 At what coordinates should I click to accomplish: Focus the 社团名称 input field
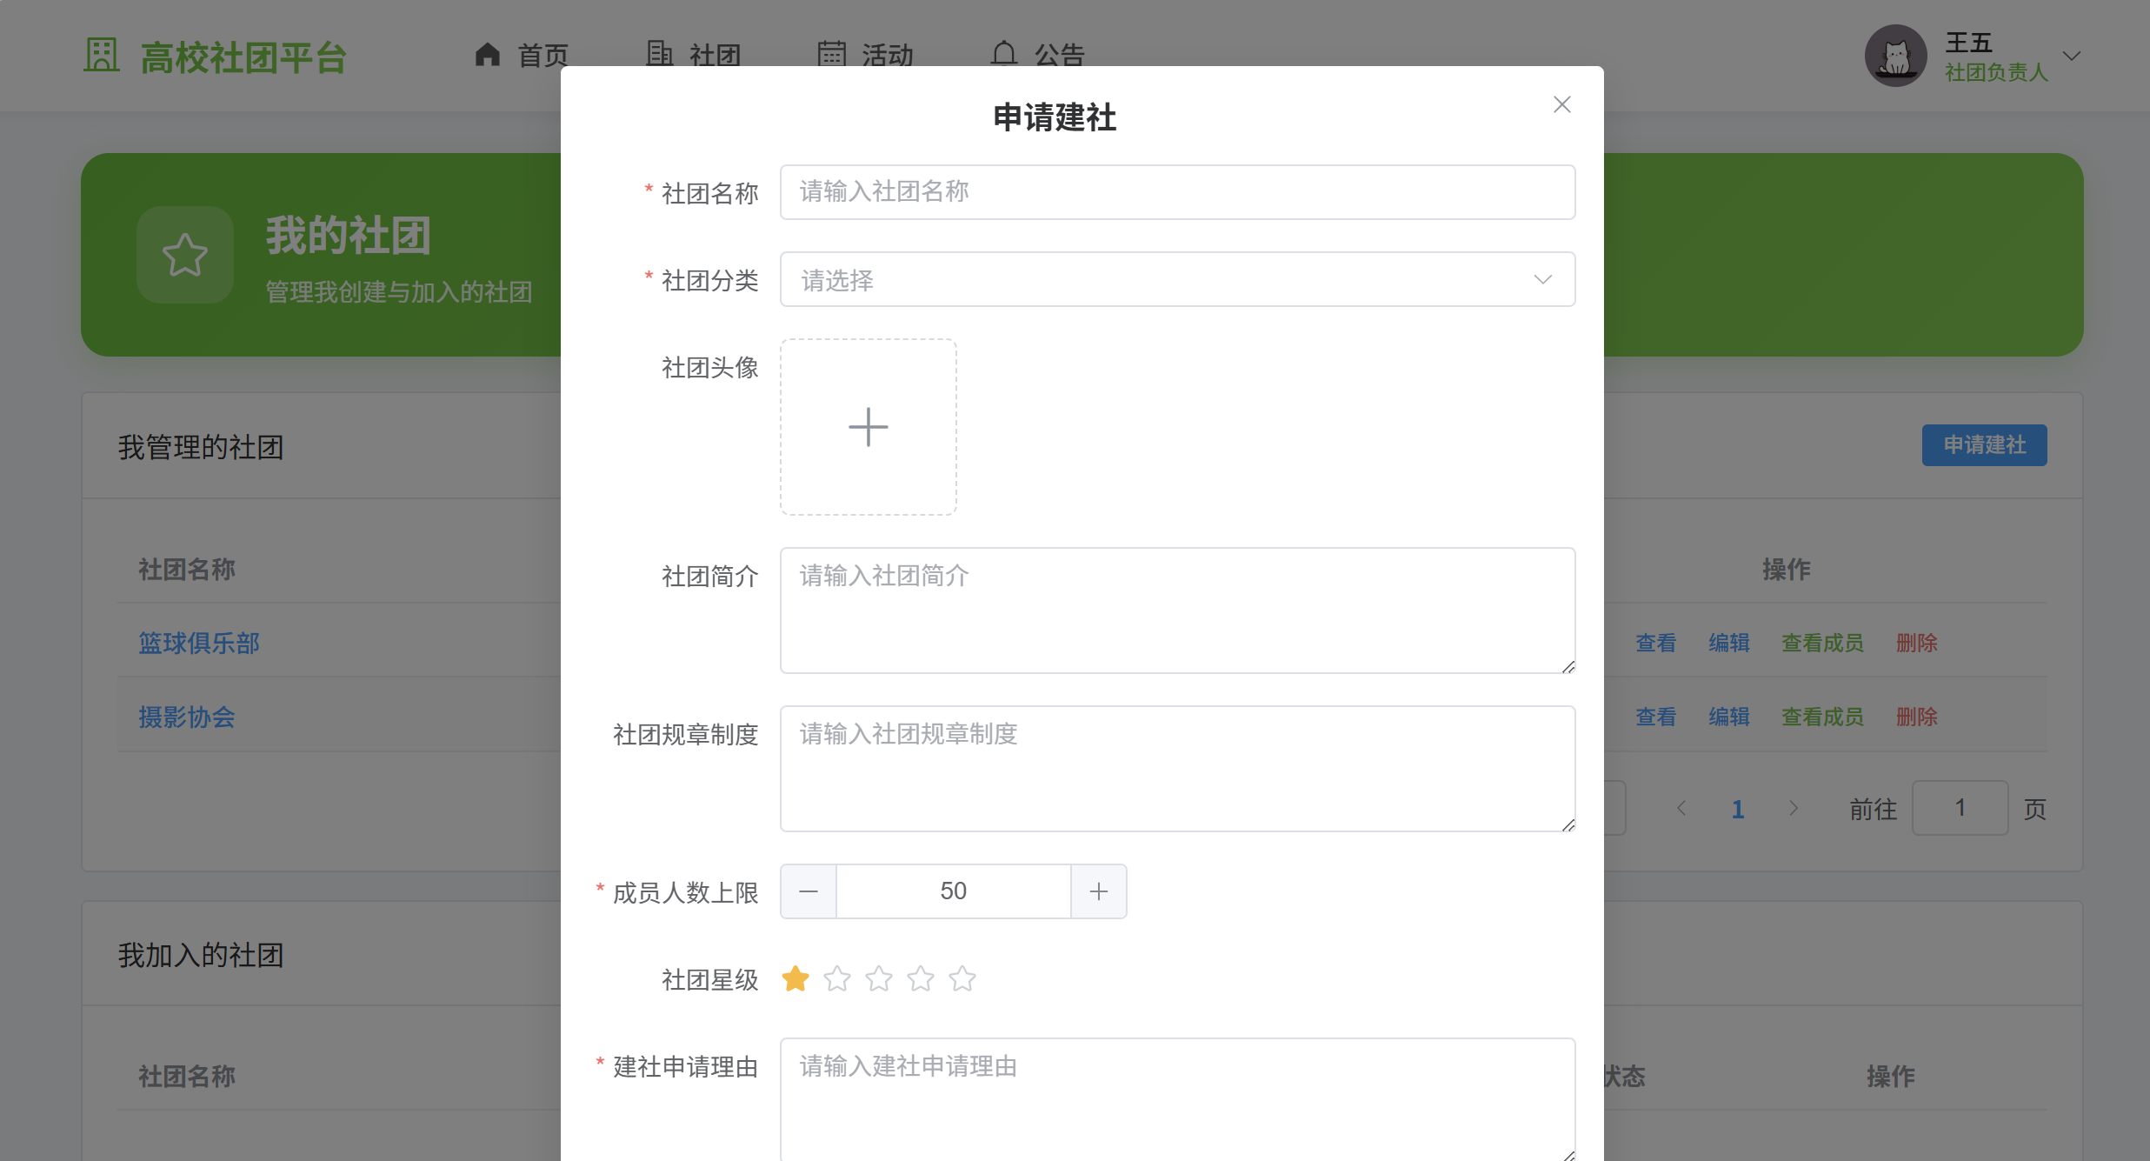click(1177, 192)
